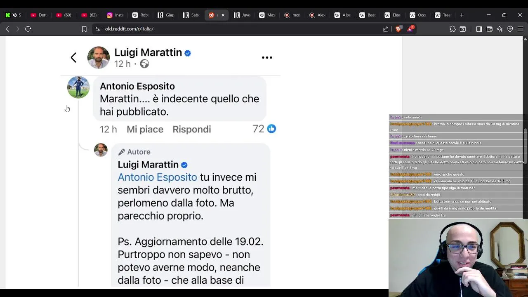The image size is (528, 297).
Task: Open the browser hamburger main menu
Action: tap(521, 29)
